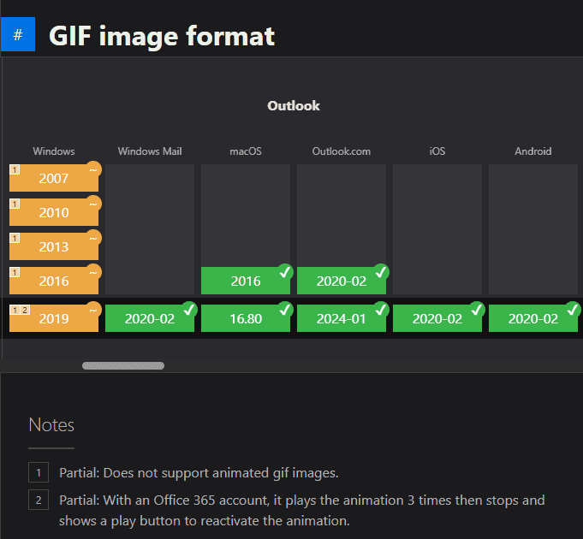Click partial-support tilde badge on Windows 2016
The height and width of the screenshot is (539, 583).
pos(93,272)
